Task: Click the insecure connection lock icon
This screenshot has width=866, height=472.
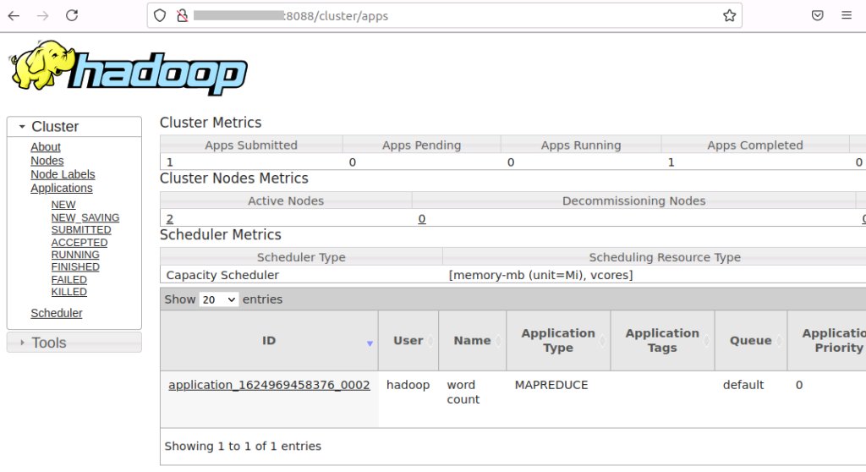Action: (x=180, y=15)
